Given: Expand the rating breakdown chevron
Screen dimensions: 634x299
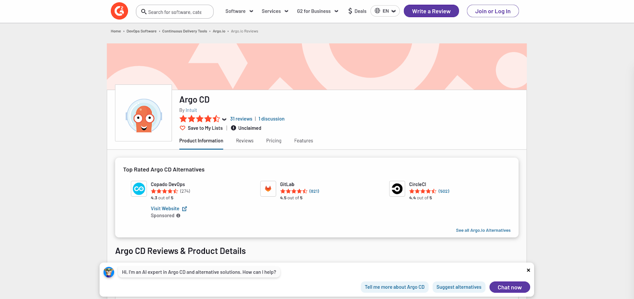Looking at the screenshot, I should pos(224,119).
